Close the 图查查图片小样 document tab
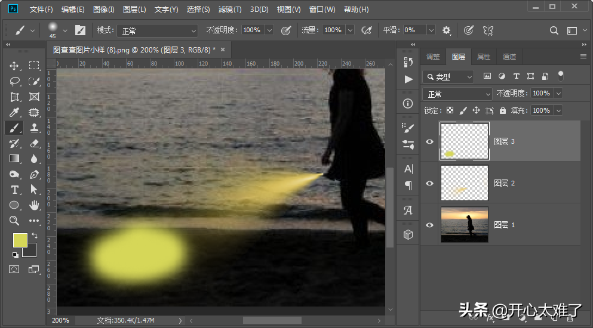This screenshot has width=593, height=328. [223, 50]
